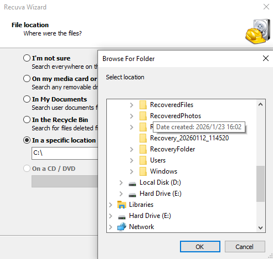
Task: Select the RecoveryFolder name in tree
Action: (173, 149)
